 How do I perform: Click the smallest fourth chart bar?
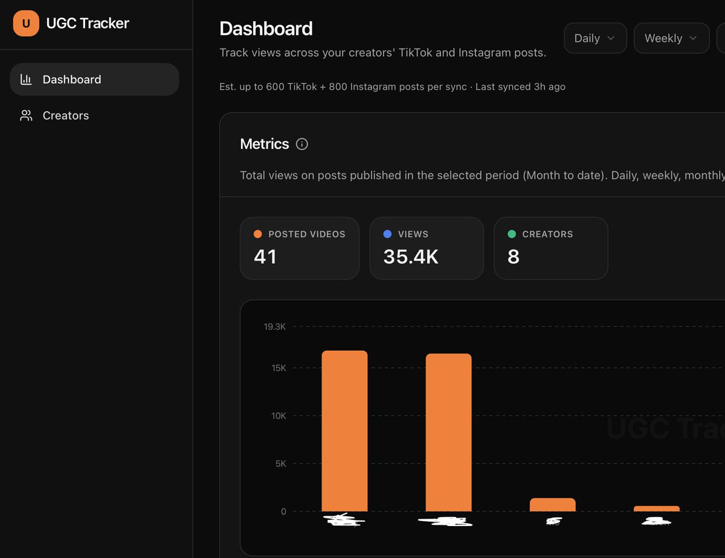[x=656, y=508]
